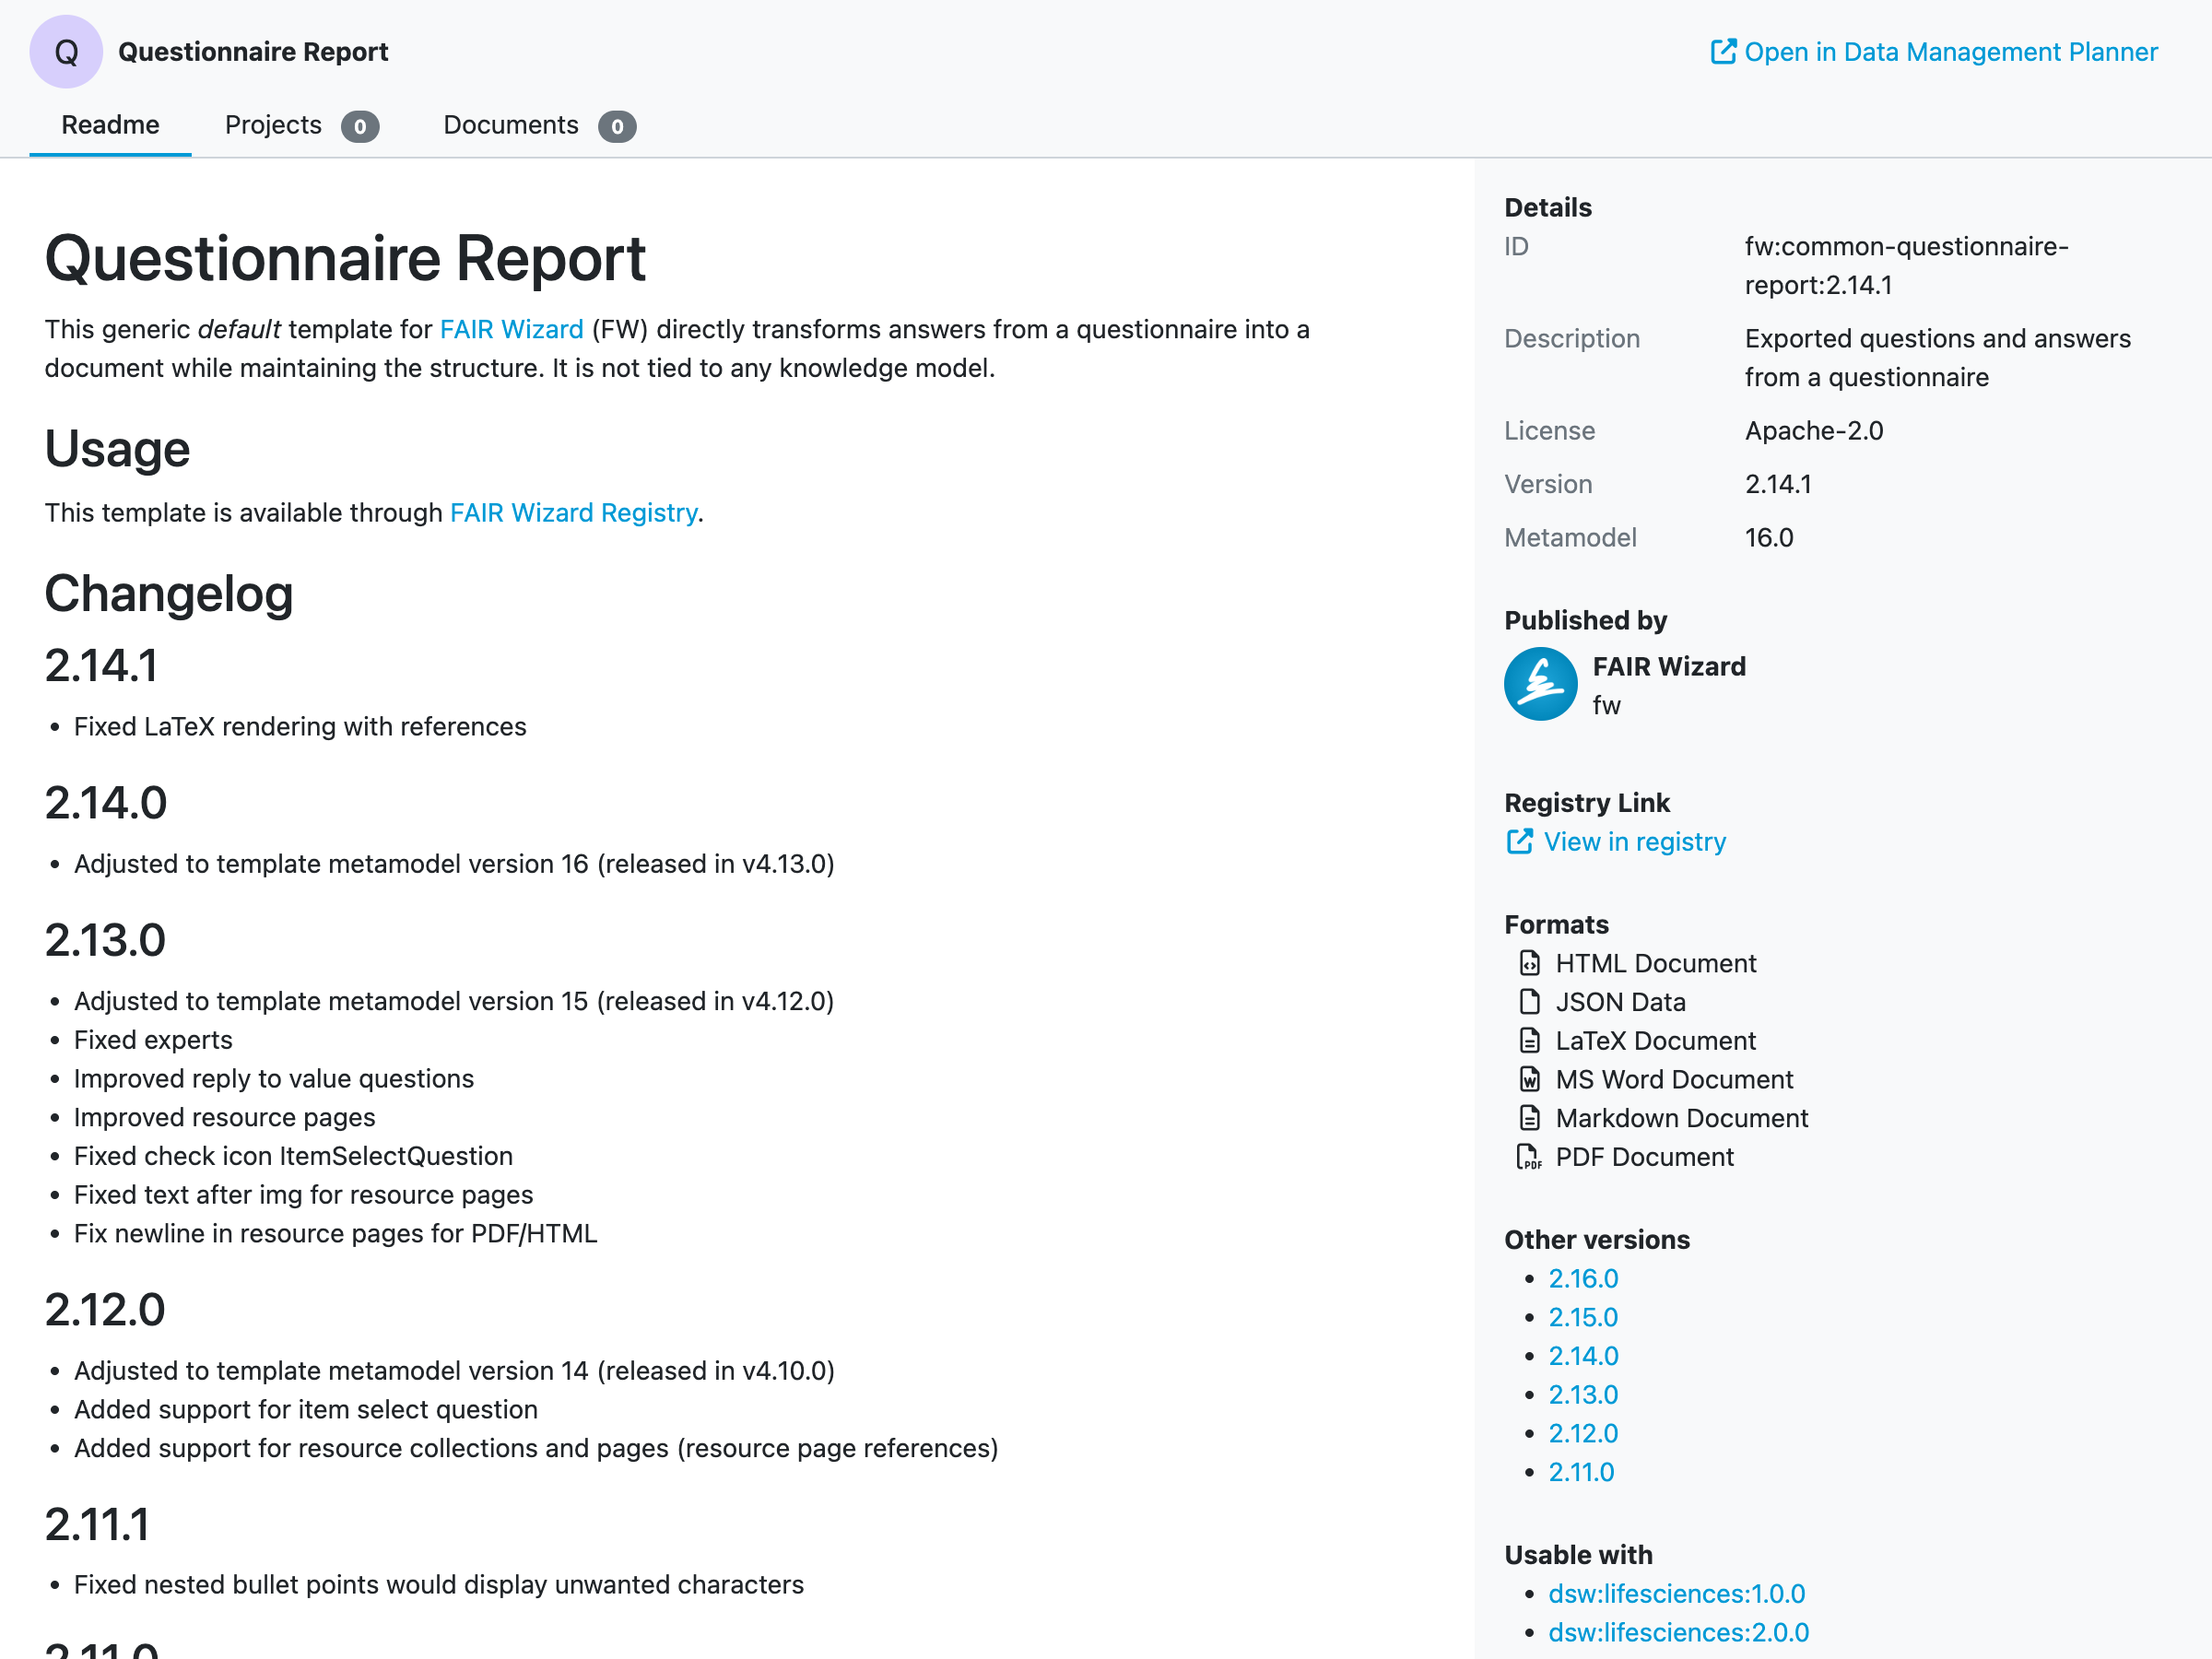
Task: Click the LaTeX Document format label
Action: pos(1655,1041)
